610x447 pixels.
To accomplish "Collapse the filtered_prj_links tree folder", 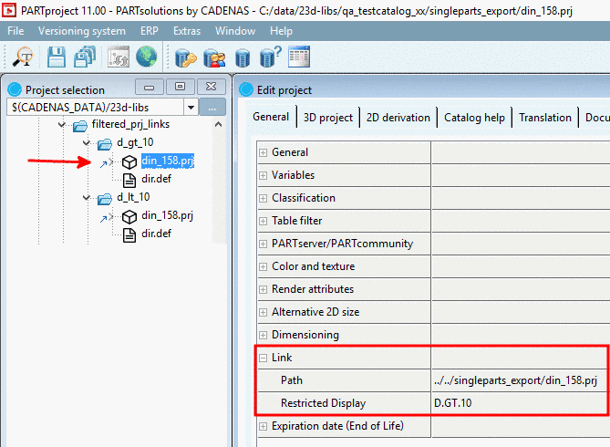I will coord(61,125).
